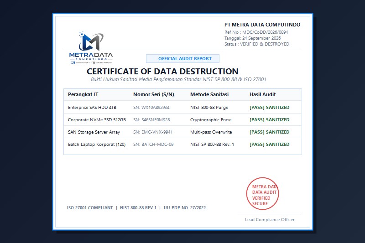Click the Perangkat IT column header
The image size is (365, 243).
83,94
